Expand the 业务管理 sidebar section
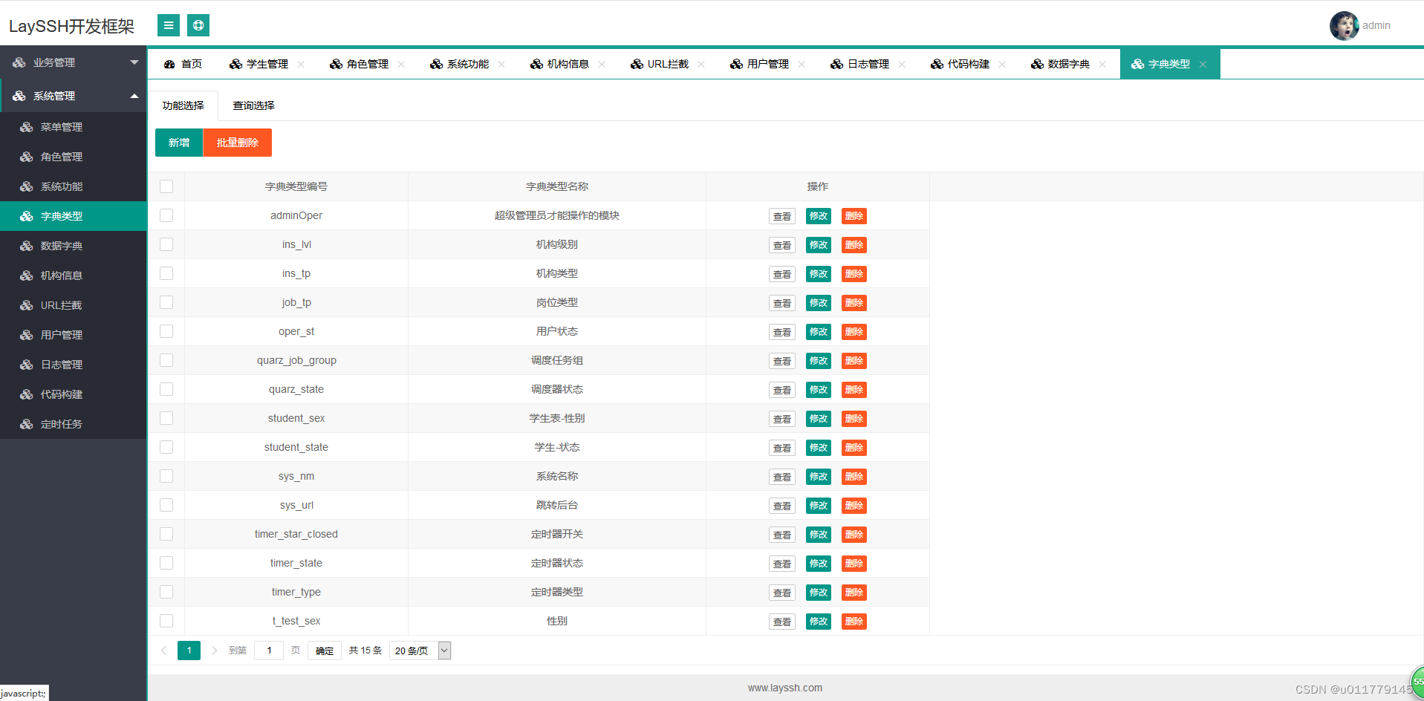The image size is (1424, 701). point(74,62)
